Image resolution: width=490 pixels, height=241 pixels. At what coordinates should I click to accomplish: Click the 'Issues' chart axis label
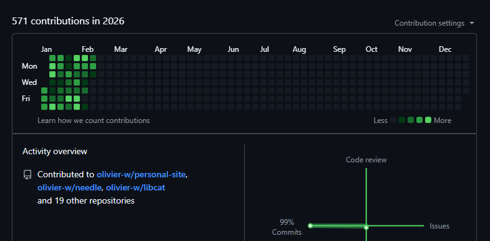439,226
